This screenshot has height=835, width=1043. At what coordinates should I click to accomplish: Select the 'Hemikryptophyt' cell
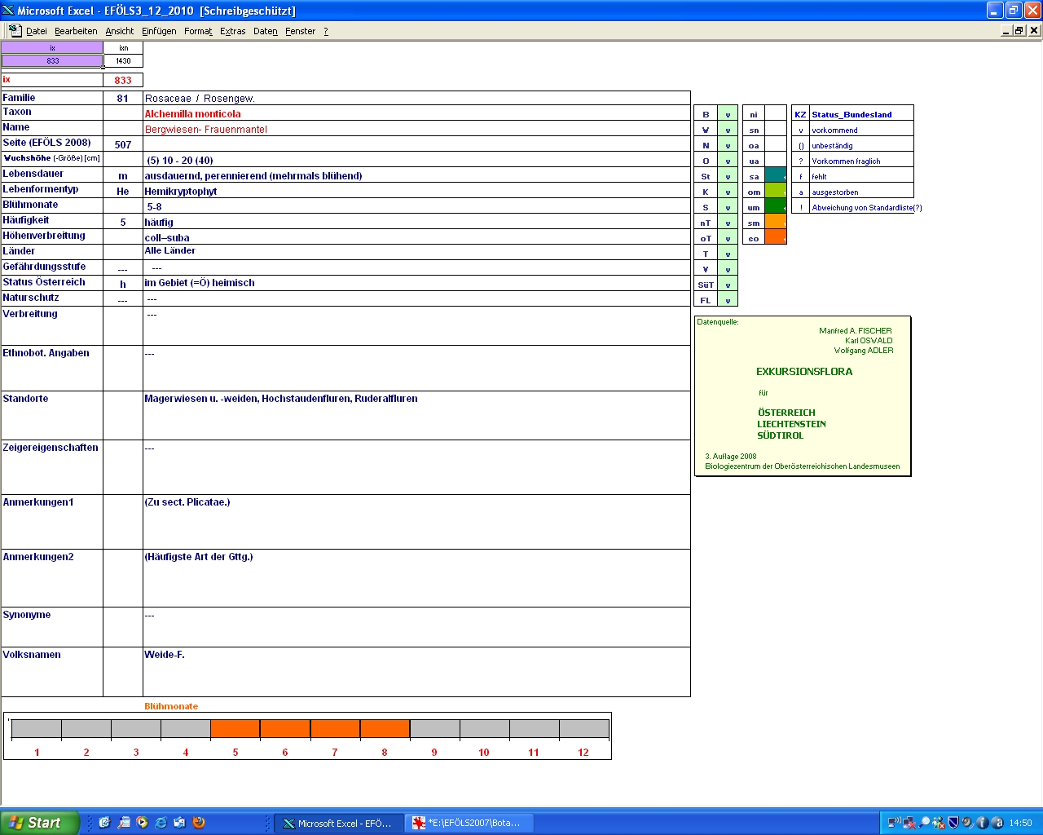(416, 191)
